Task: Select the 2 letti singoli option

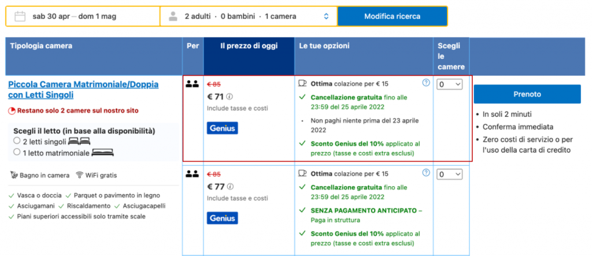Action: point(17,140)
